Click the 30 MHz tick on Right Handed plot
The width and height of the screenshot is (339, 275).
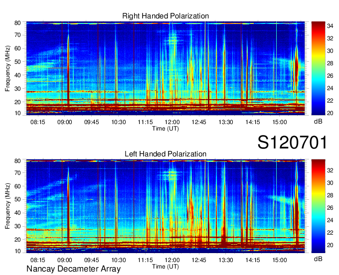coord(17,89)
